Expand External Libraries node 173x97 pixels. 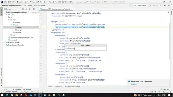pyautogui.click(x=4, y=43)
